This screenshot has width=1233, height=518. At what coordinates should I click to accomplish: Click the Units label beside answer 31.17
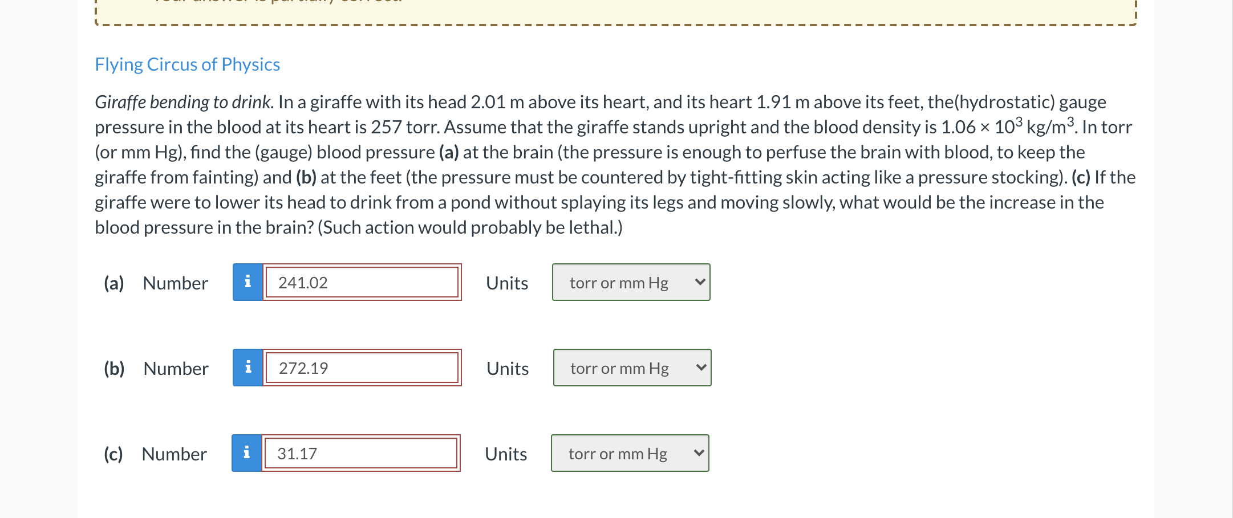pos(506,454)
